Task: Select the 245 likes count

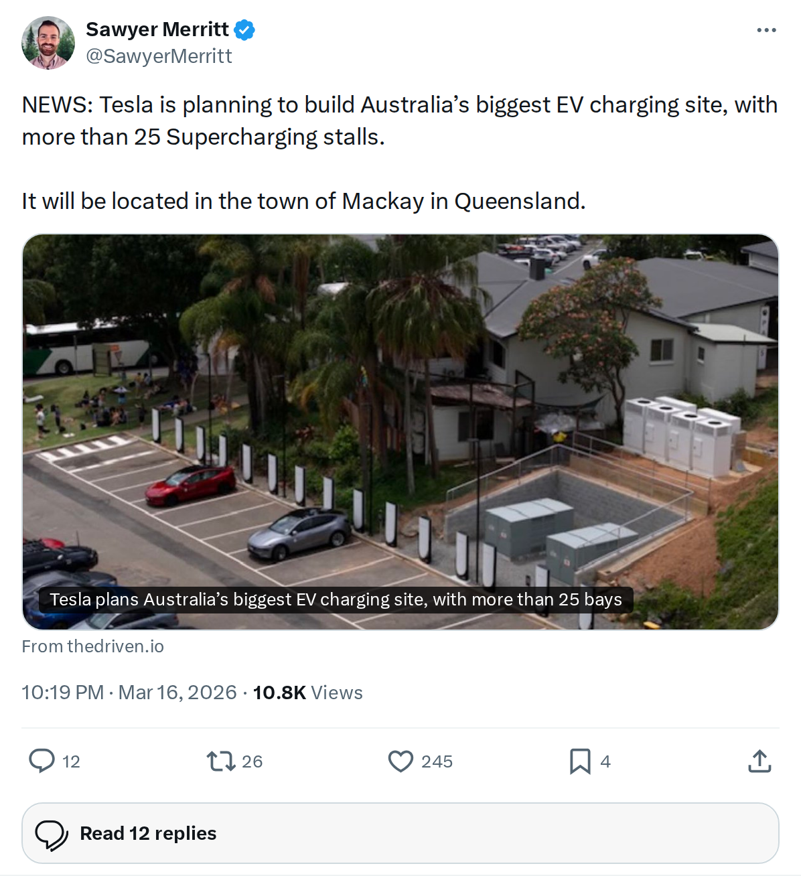Action: point(437,761)
